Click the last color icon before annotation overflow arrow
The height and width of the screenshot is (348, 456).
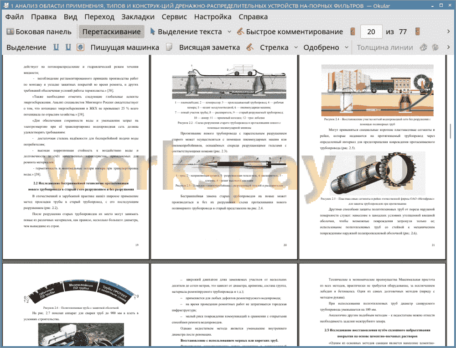pos(435,47)
